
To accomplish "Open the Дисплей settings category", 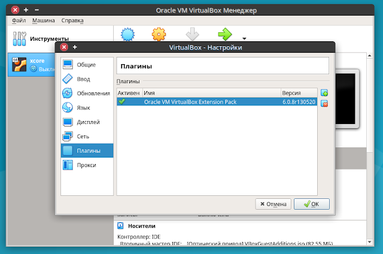I will point(87,122).
